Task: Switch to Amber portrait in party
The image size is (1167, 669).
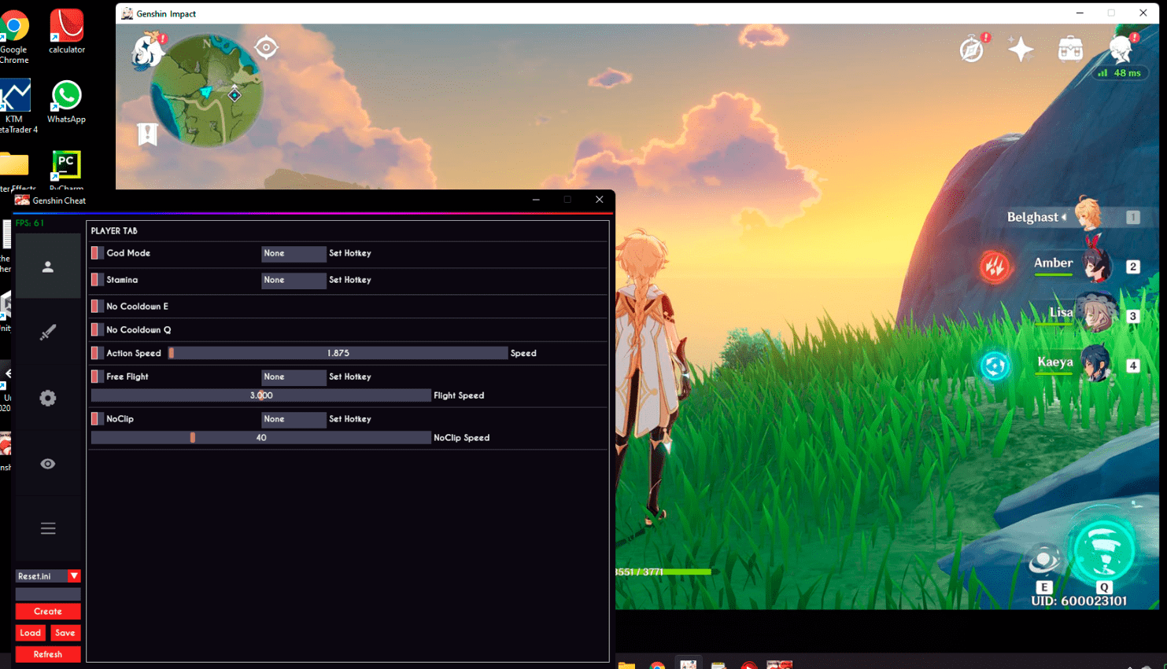Action: pos(1096,265)
